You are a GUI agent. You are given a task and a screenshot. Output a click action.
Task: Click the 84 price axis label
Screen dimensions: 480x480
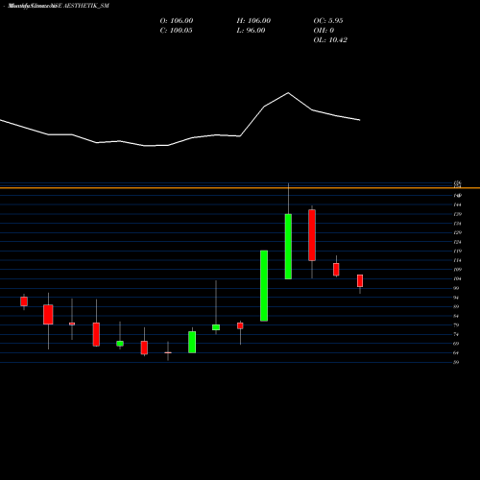[456, 316]
